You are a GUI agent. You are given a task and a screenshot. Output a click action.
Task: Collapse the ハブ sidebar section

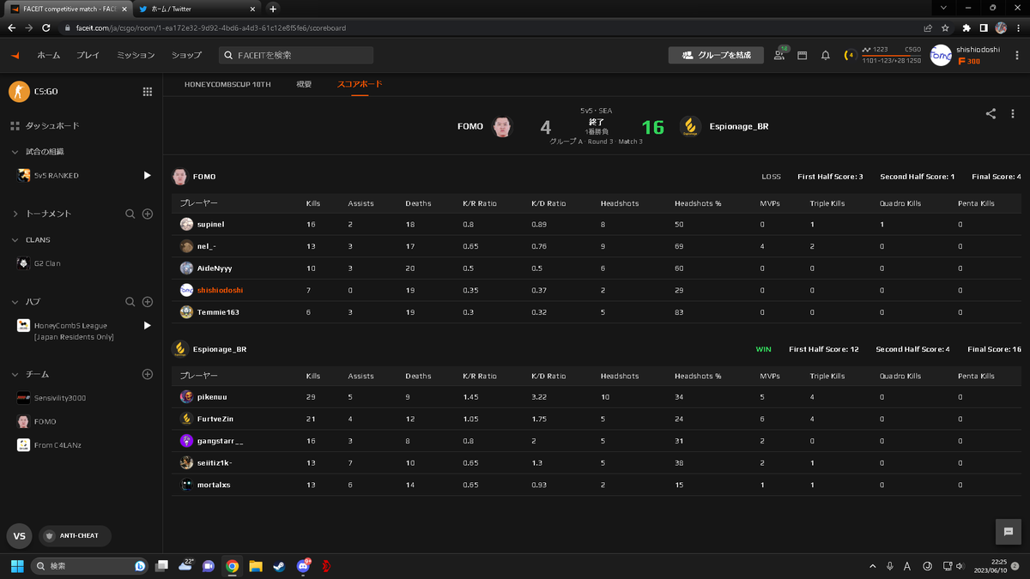coord(15,302)
